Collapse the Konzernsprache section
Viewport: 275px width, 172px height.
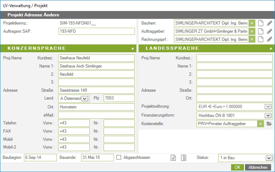click(x=132, y=48)
